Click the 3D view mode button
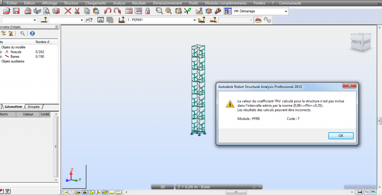This screenshot has width=382, height=195. (162, 187)
